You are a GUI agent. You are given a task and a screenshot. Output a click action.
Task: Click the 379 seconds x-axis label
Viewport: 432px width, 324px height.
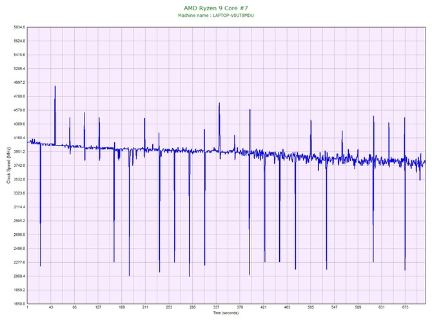point(240,307)
